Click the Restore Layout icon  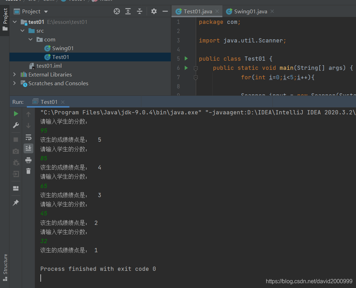click(16, 188)
